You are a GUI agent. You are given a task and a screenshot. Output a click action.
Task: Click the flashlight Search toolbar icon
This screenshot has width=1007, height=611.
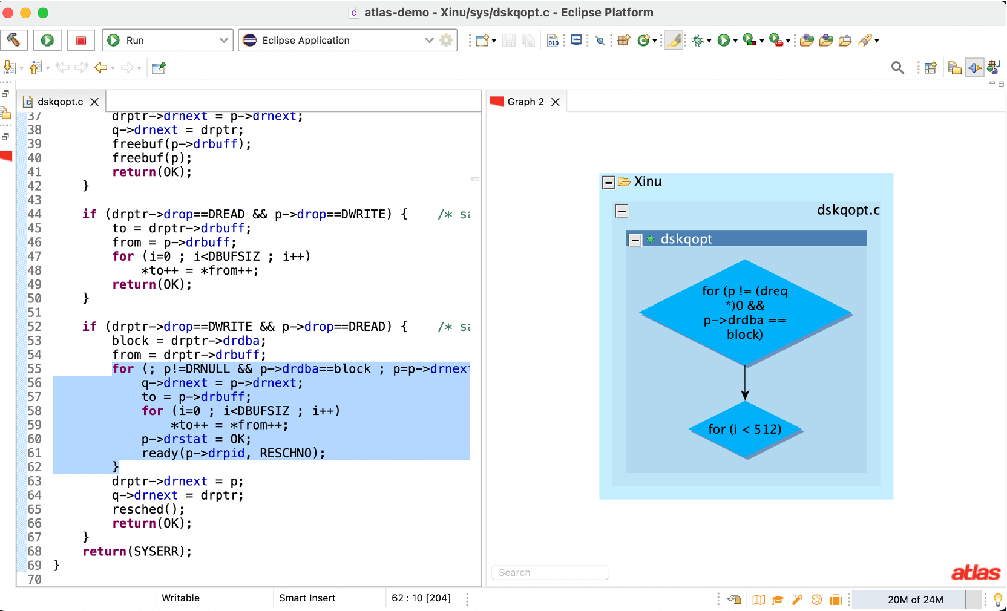click(x=865, y=41)
